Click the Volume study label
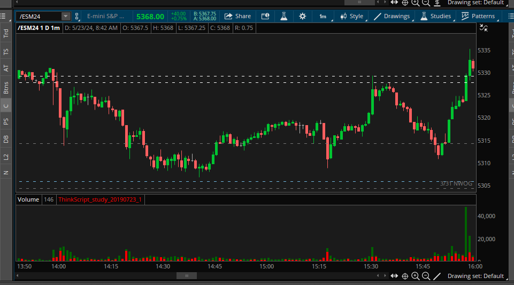The width and height of the screenshot is (514, 285). click(x=28, y=199)
